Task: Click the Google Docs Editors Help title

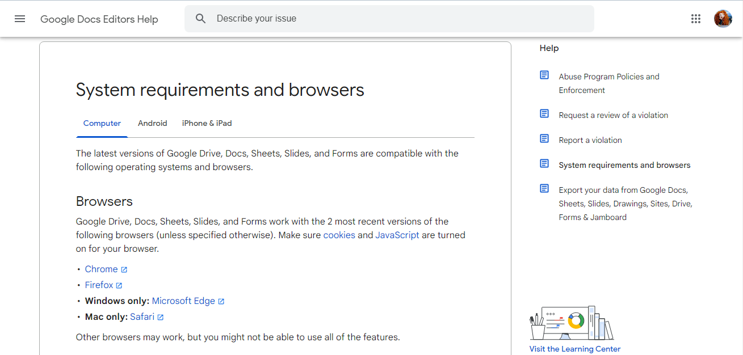Action: pyautogui.click(x=99, y=19)
